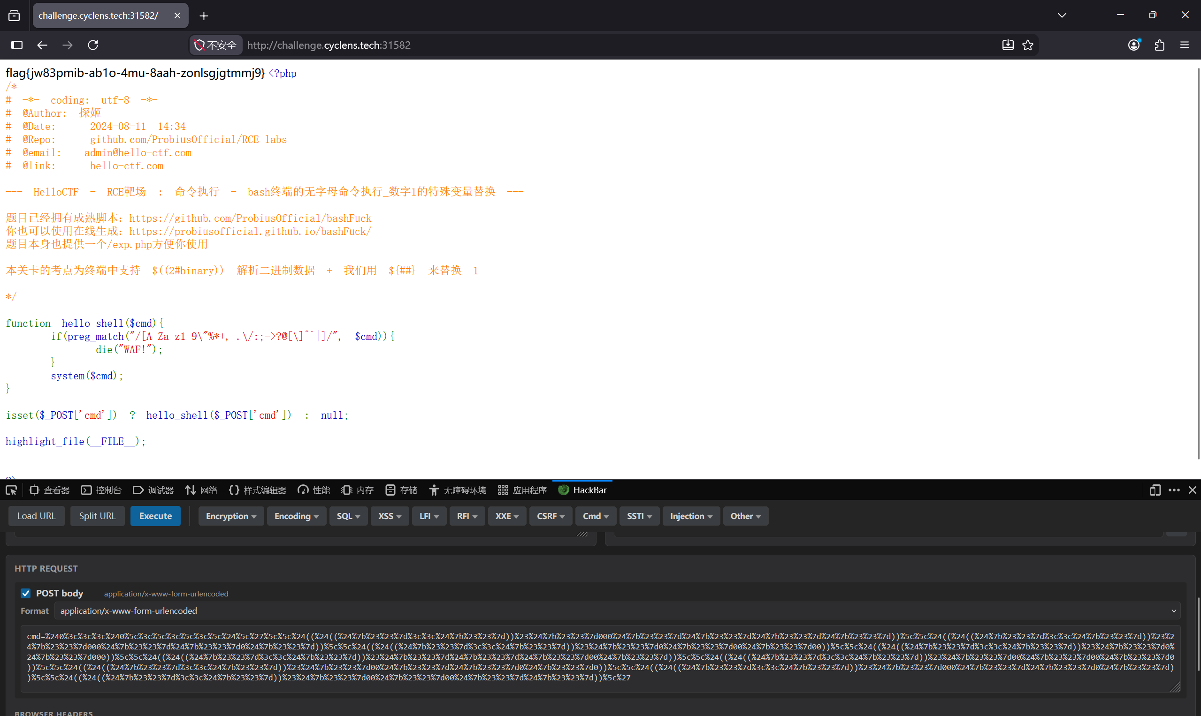The image size is (1201, 716).
Task: Switch to the 网络 network tab
Action: click(x=201, y=490)
